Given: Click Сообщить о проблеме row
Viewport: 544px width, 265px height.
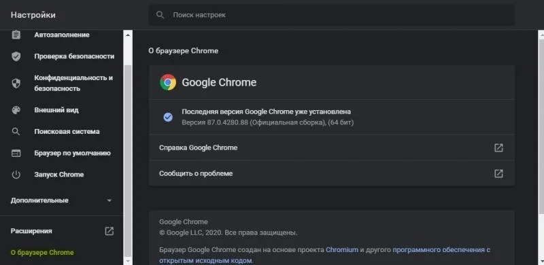Looking at the screenshot, I should tap(332, 173).
